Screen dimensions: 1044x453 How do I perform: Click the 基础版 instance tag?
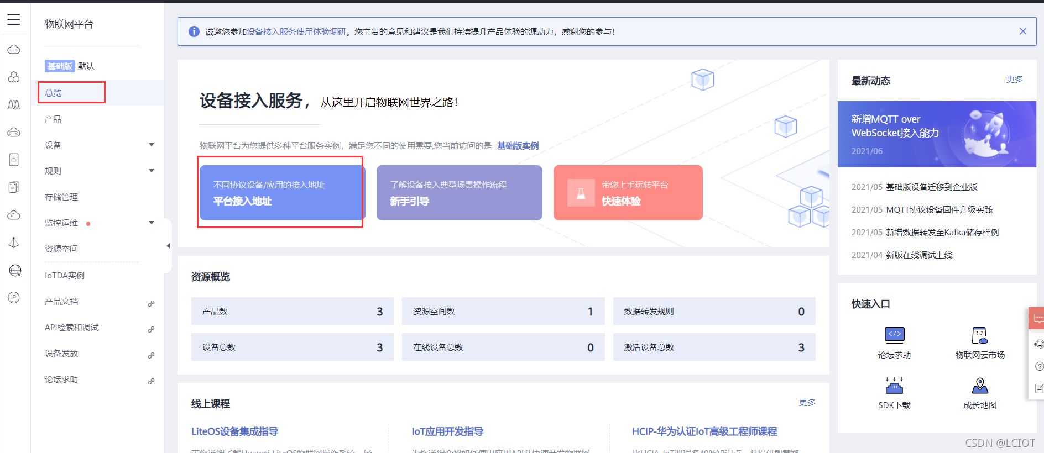click(60, 66)
